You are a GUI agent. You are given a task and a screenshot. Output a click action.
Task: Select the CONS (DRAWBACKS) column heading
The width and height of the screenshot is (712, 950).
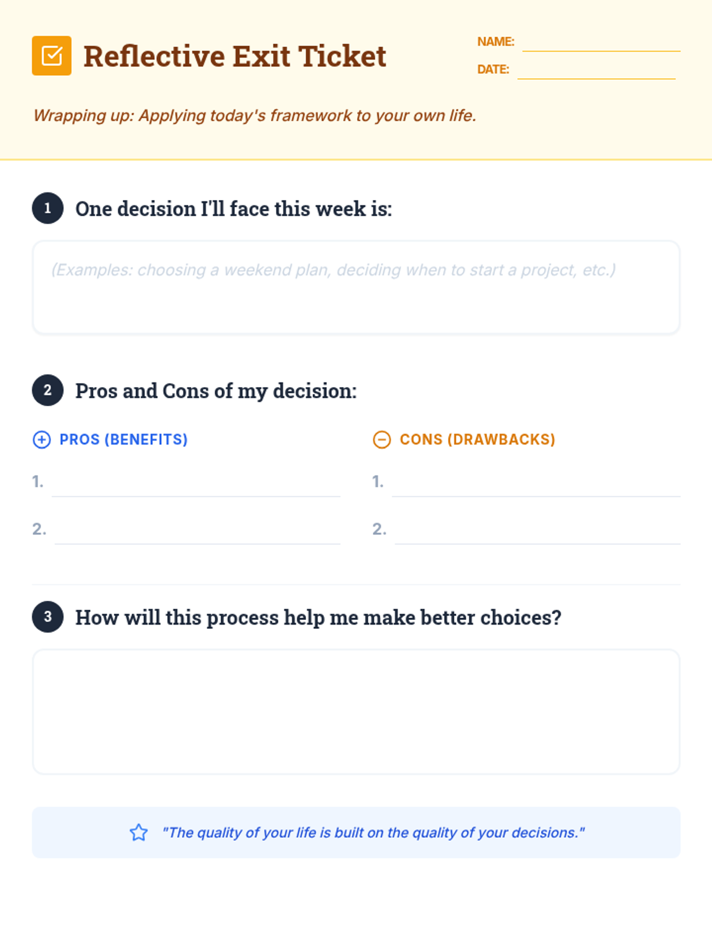[x=477, y=439]
